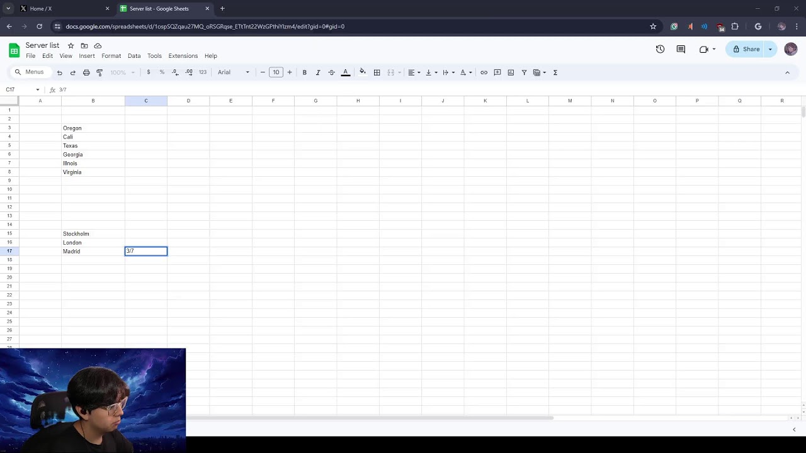The image size is (806, 453).
Task: Open the File menu
Action: [30, 56]
